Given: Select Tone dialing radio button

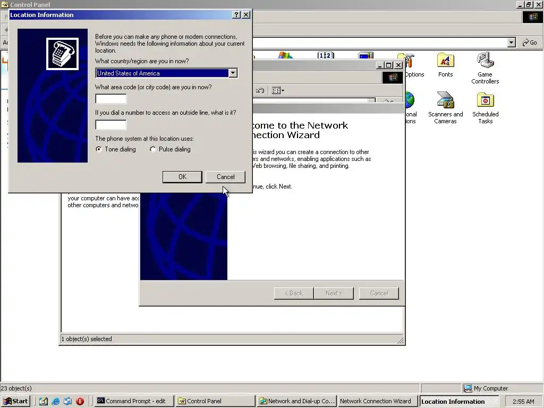Looking at the screenshot, I should 99,149.
